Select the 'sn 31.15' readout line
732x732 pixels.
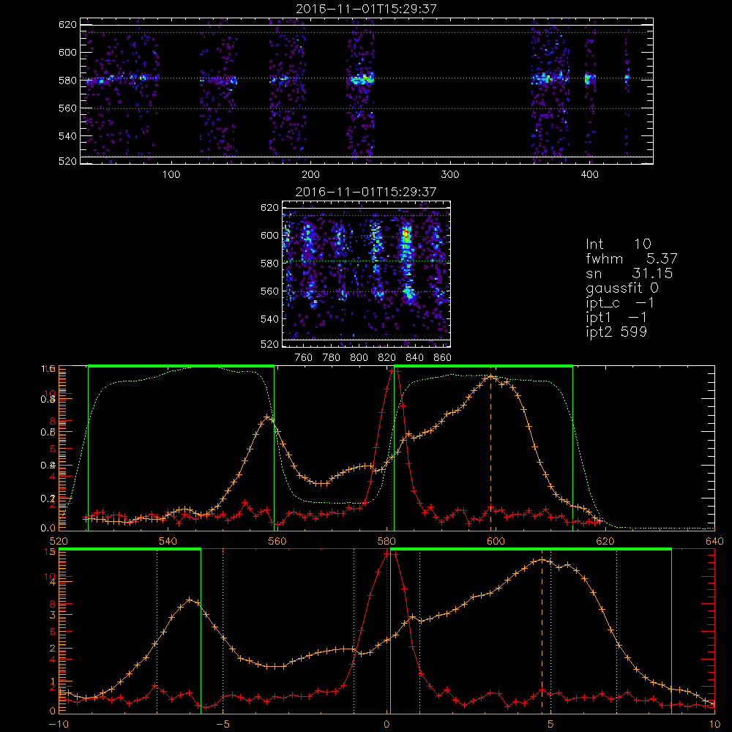[x=630, y=273]
